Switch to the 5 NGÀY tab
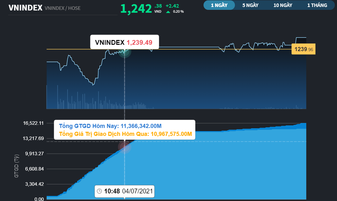 click(x=250, y=5)
